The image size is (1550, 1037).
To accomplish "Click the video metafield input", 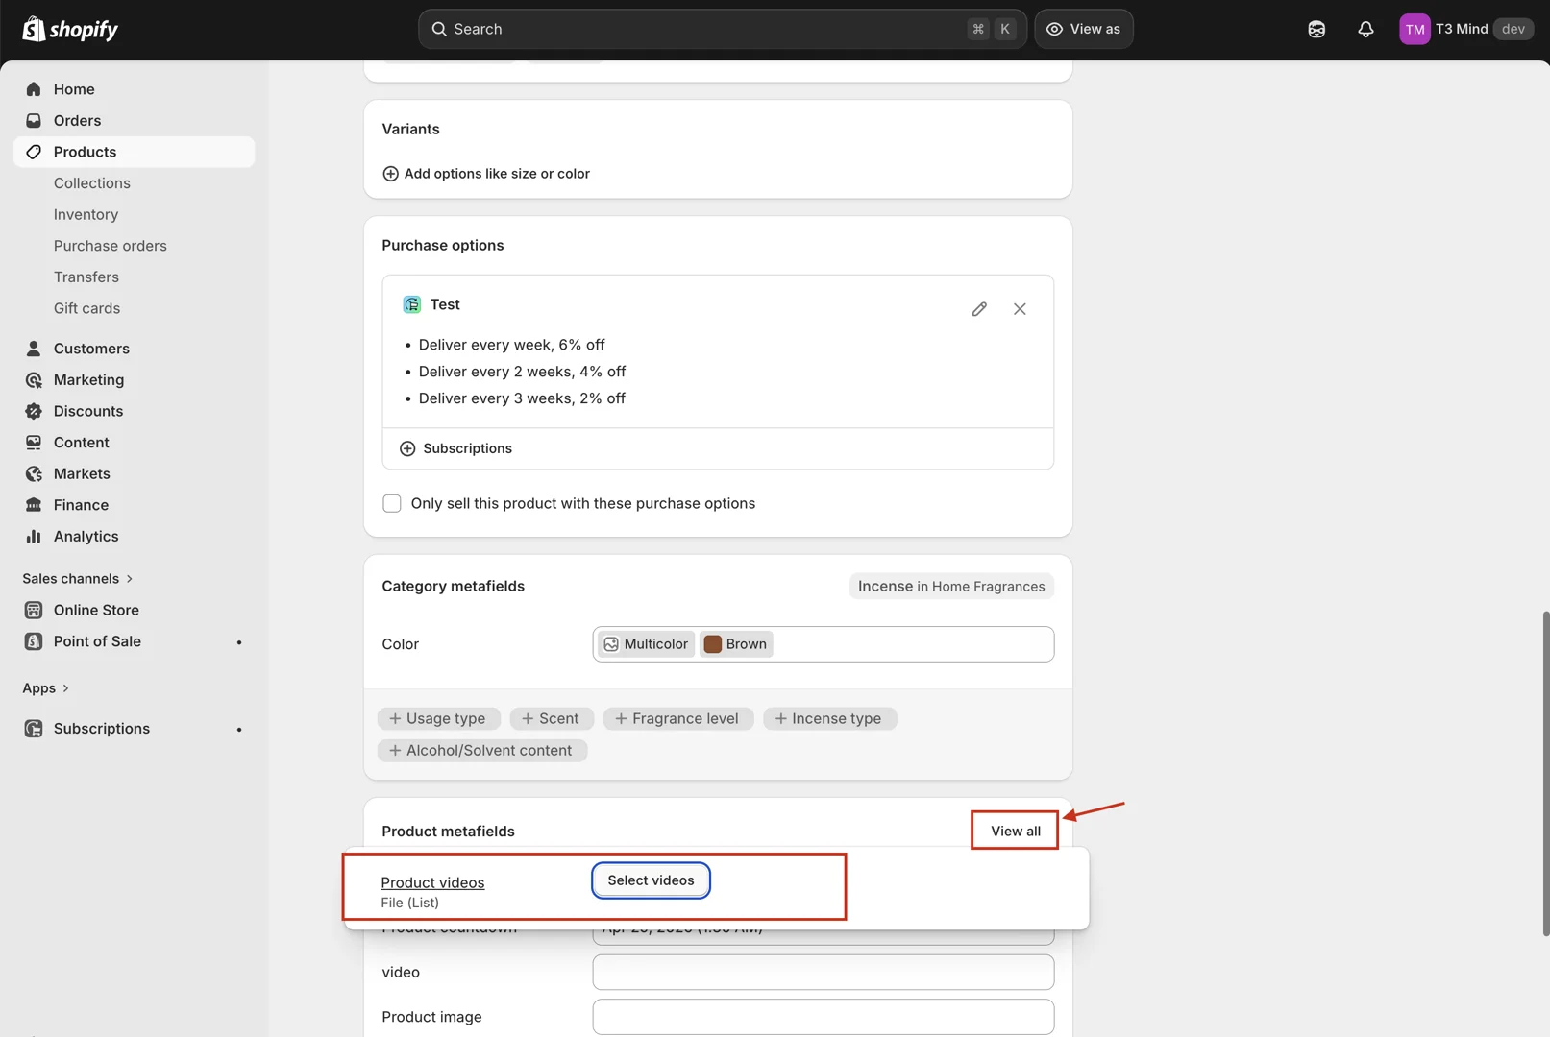I will (x=824, y=973).
